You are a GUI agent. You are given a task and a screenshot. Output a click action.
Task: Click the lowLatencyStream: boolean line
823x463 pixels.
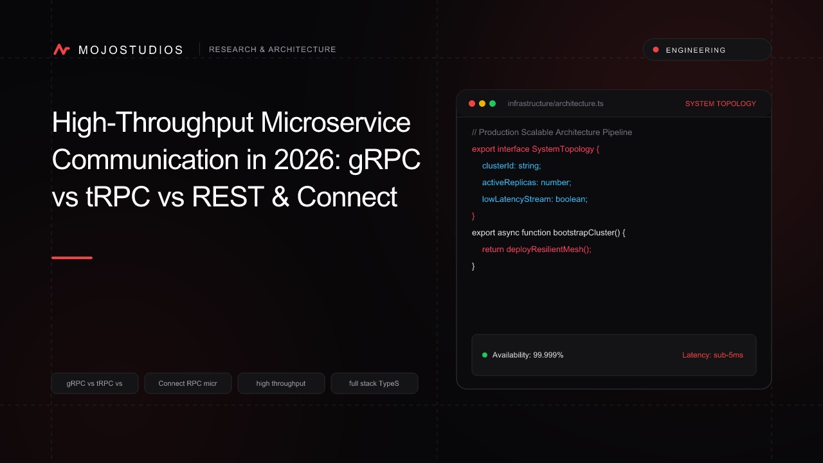[x=535, y=199]
